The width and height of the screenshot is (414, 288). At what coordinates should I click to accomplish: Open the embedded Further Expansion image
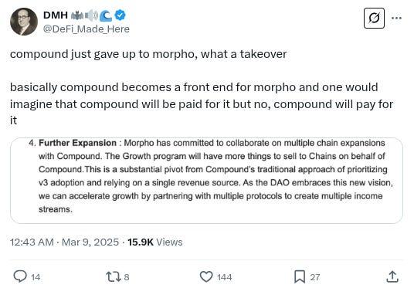point(206,181)
